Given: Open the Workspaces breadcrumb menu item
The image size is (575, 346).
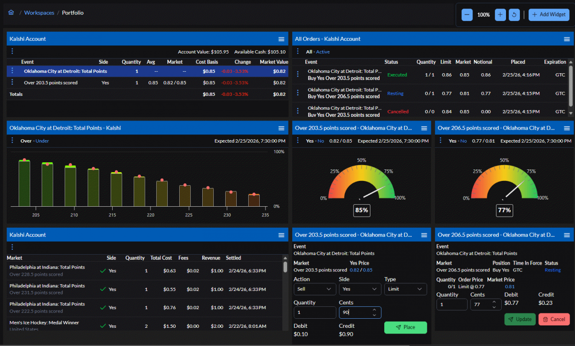Looking at the screenshot, I should [39, 12].
